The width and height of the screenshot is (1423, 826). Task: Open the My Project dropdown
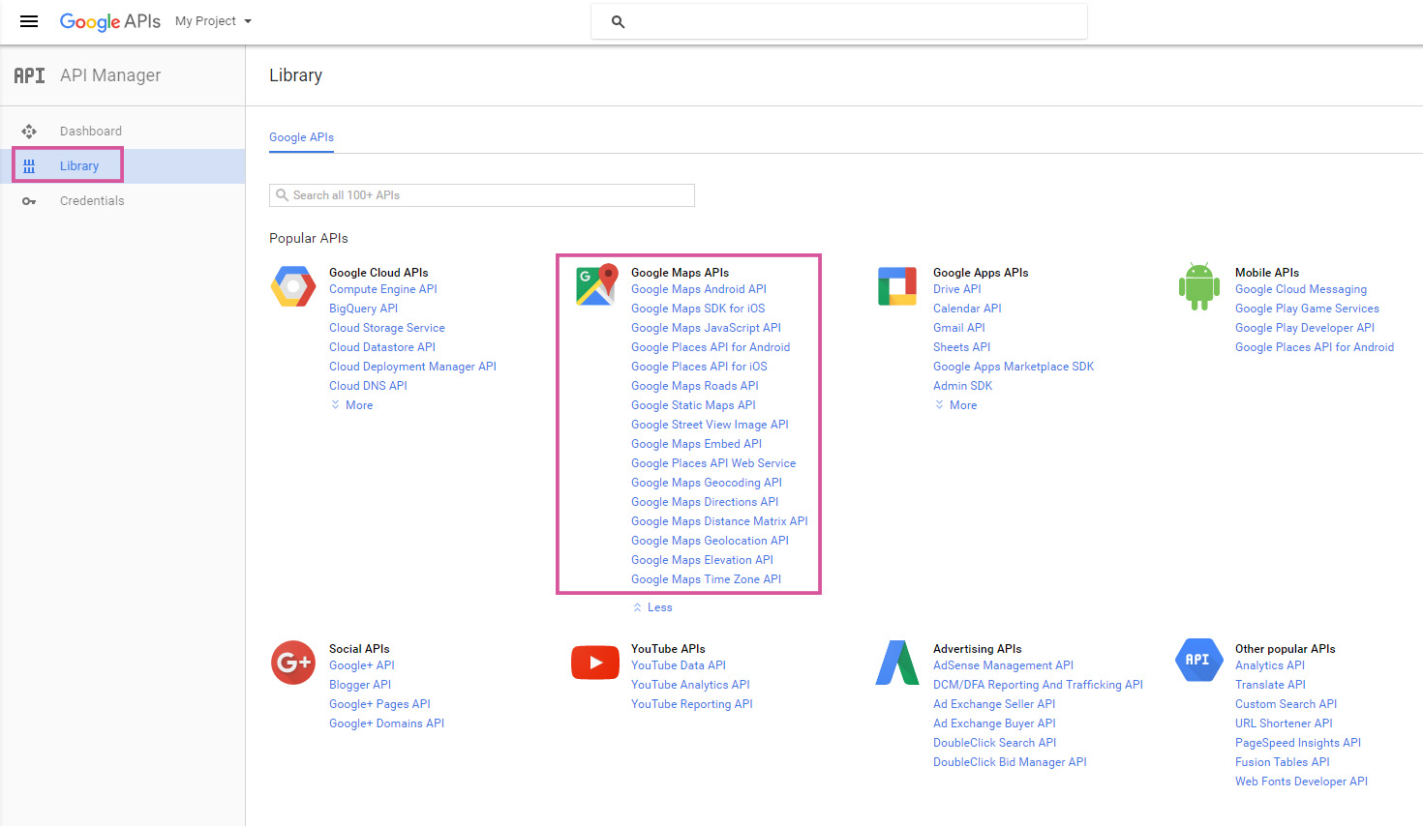pos(213,21)
